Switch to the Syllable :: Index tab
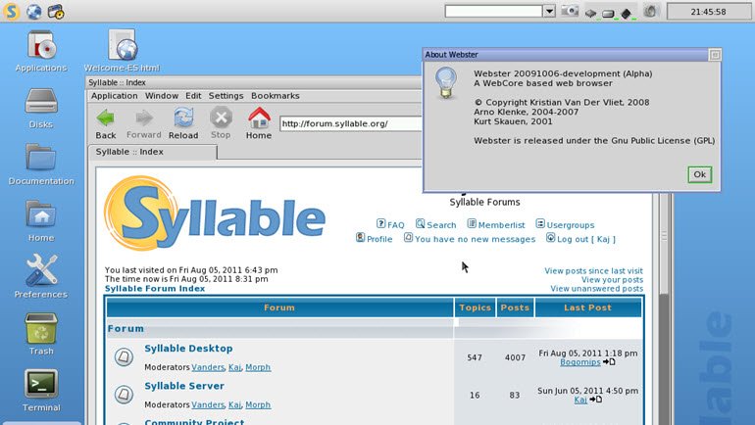The height and width of the screenshot is (425, 755). click(x=152, y=152)
